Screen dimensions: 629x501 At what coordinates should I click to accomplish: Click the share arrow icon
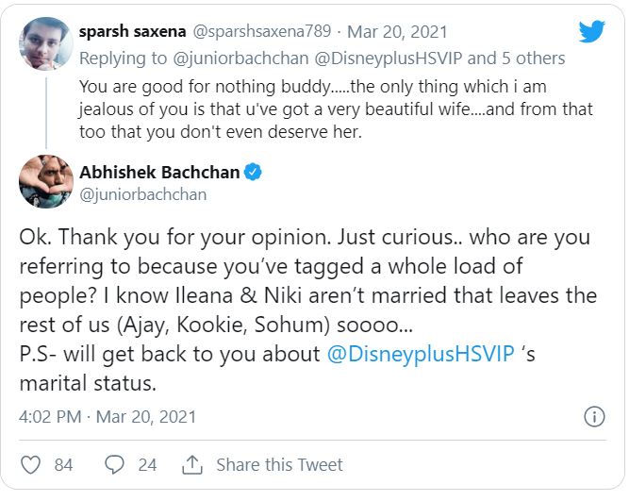click(192, 464)
